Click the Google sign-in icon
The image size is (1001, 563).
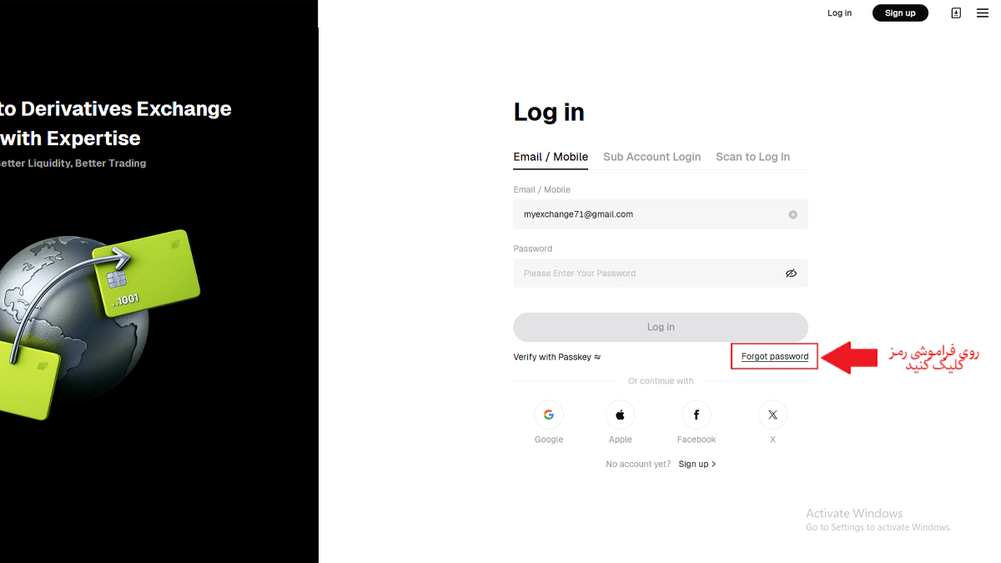click(549, 415)
